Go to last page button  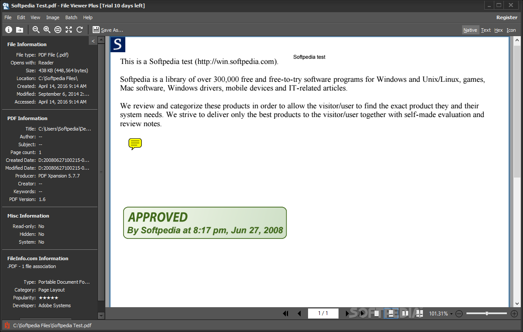[x=361, y=313]
